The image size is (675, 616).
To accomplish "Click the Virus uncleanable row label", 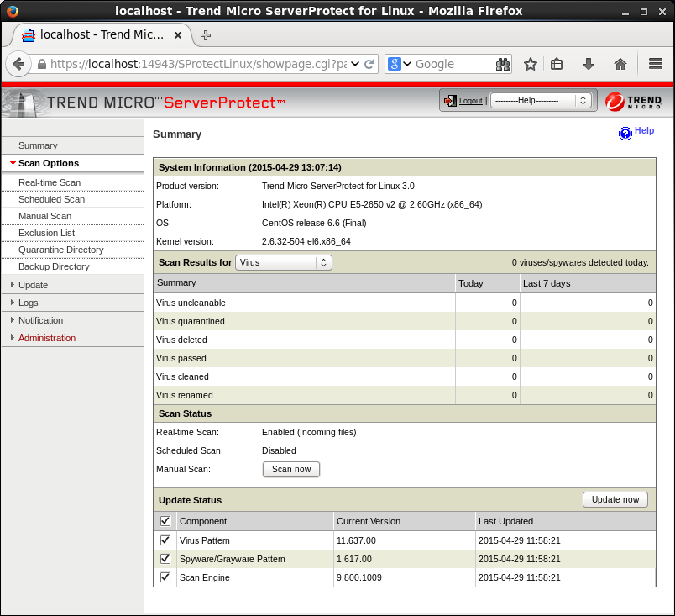I will pyautogui.click(x=191, y=303).
